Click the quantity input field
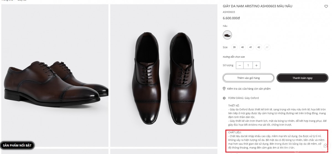Image resolution: width=332 pixels, height=154 pixels. pyautogui.click(x=248, y=65)
